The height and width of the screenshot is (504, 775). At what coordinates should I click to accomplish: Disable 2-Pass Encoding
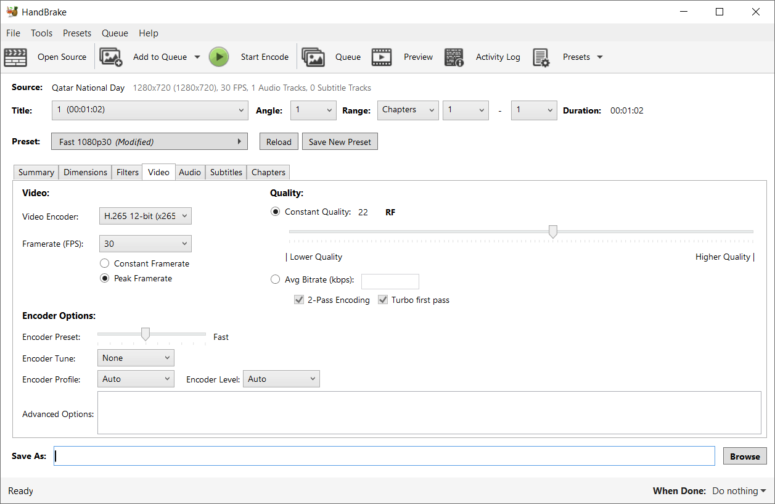(299, 299)
